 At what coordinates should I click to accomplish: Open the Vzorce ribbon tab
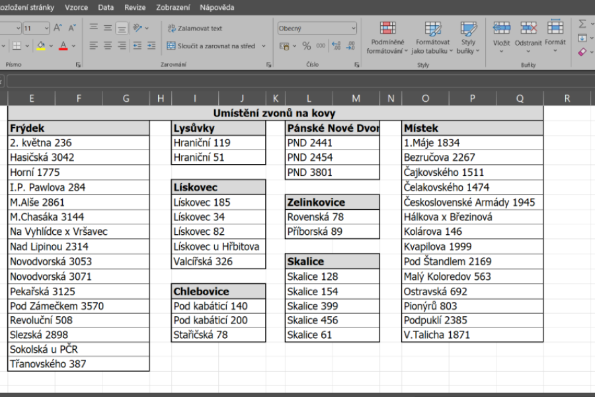coord(76,8)
